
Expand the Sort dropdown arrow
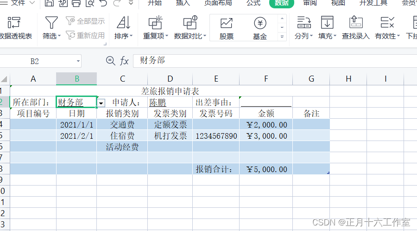tap(131, 36)
